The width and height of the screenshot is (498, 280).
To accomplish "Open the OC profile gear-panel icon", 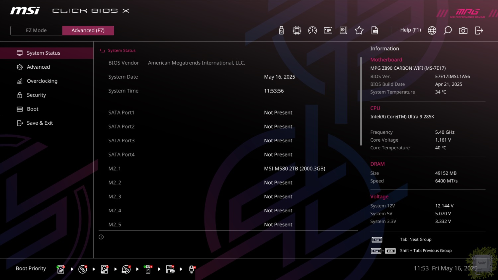I will pyautogui.click(x=344, y=31).
